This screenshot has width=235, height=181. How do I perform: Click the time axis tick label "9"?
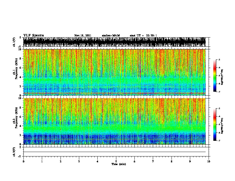pos(190,161)
